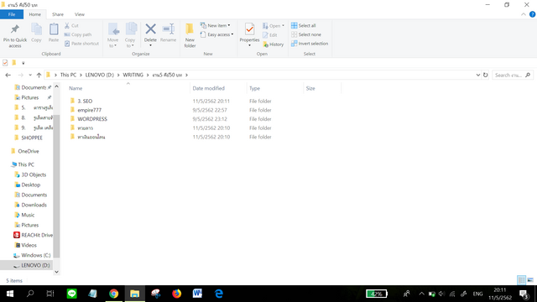Open the Copy to menu
The width and height of the screenshot is (537, 302).
[130, 35]
